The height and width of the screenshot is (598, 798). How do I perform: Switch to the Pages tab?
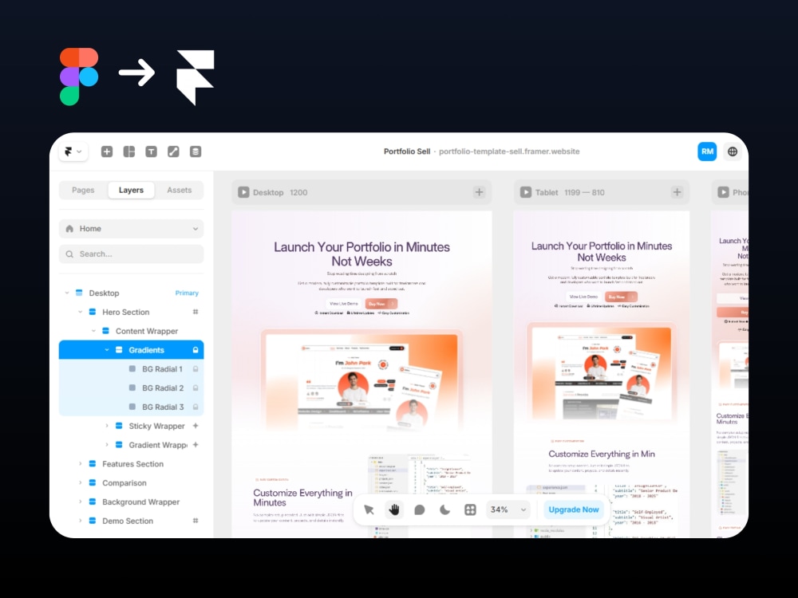[83, 191]
